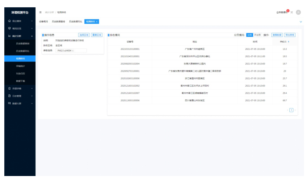This screenshot has width=305, height=180.
Task: Collapse the 统计分析 sidebar menu
Action: [x=20, y=36]
